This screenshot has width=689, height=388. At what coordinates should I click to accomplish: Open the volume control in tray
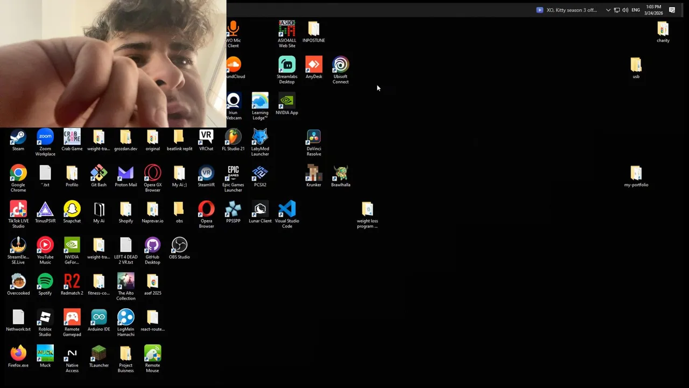click(625, 10)
